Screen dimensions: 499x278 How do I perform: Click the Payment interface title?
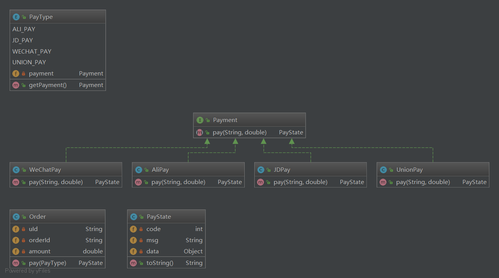pos(225,120)
